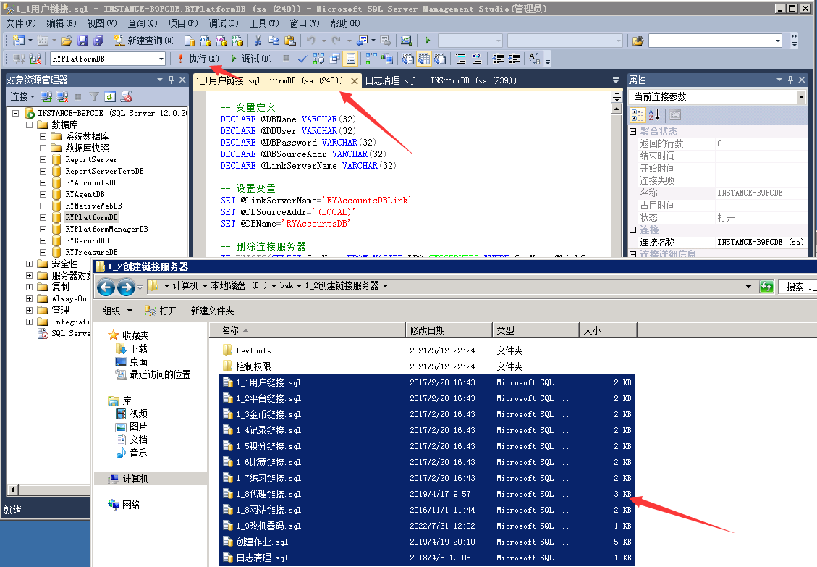Expand the 安全性 Security folder node
The image size is (817, 567).
[x=29, y=264]
